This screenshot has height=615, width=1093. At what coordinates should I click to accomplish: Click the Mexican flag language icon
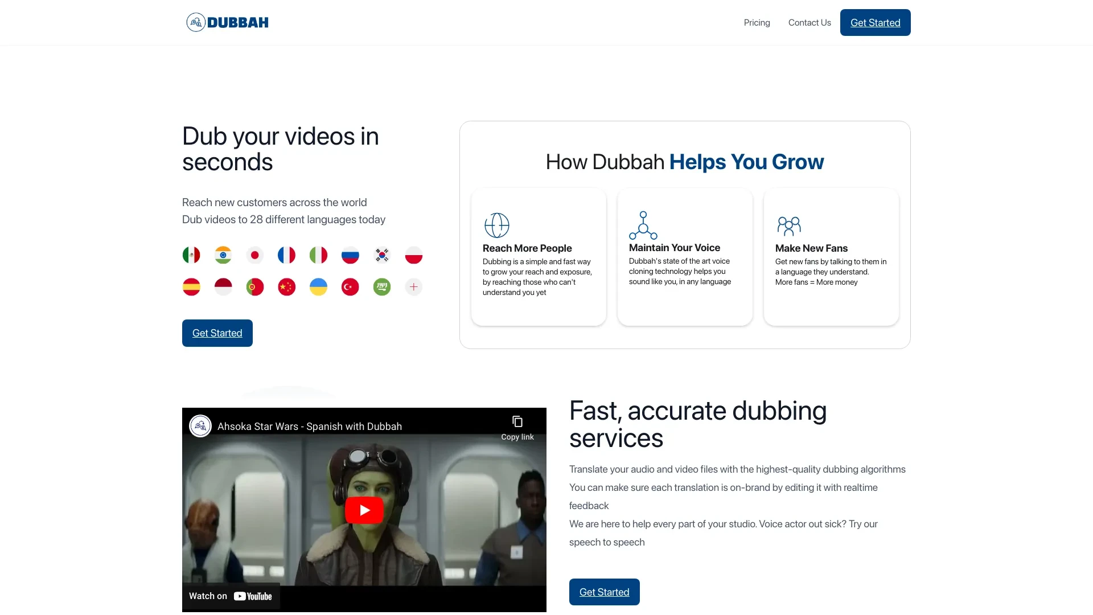(x=191, y=255)
